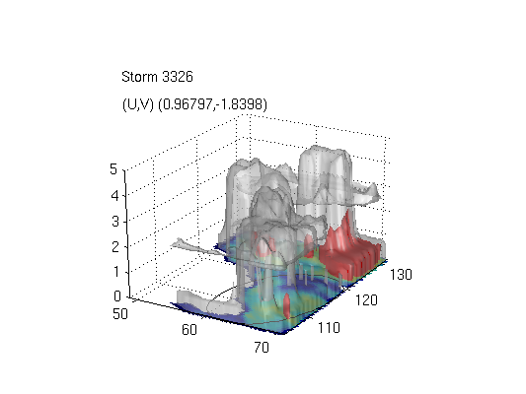The height and width of the screenshot is (394, 526).
Task: Click the y-axis tick label 110
Action: pyautogui.click(x=329, y=327)
